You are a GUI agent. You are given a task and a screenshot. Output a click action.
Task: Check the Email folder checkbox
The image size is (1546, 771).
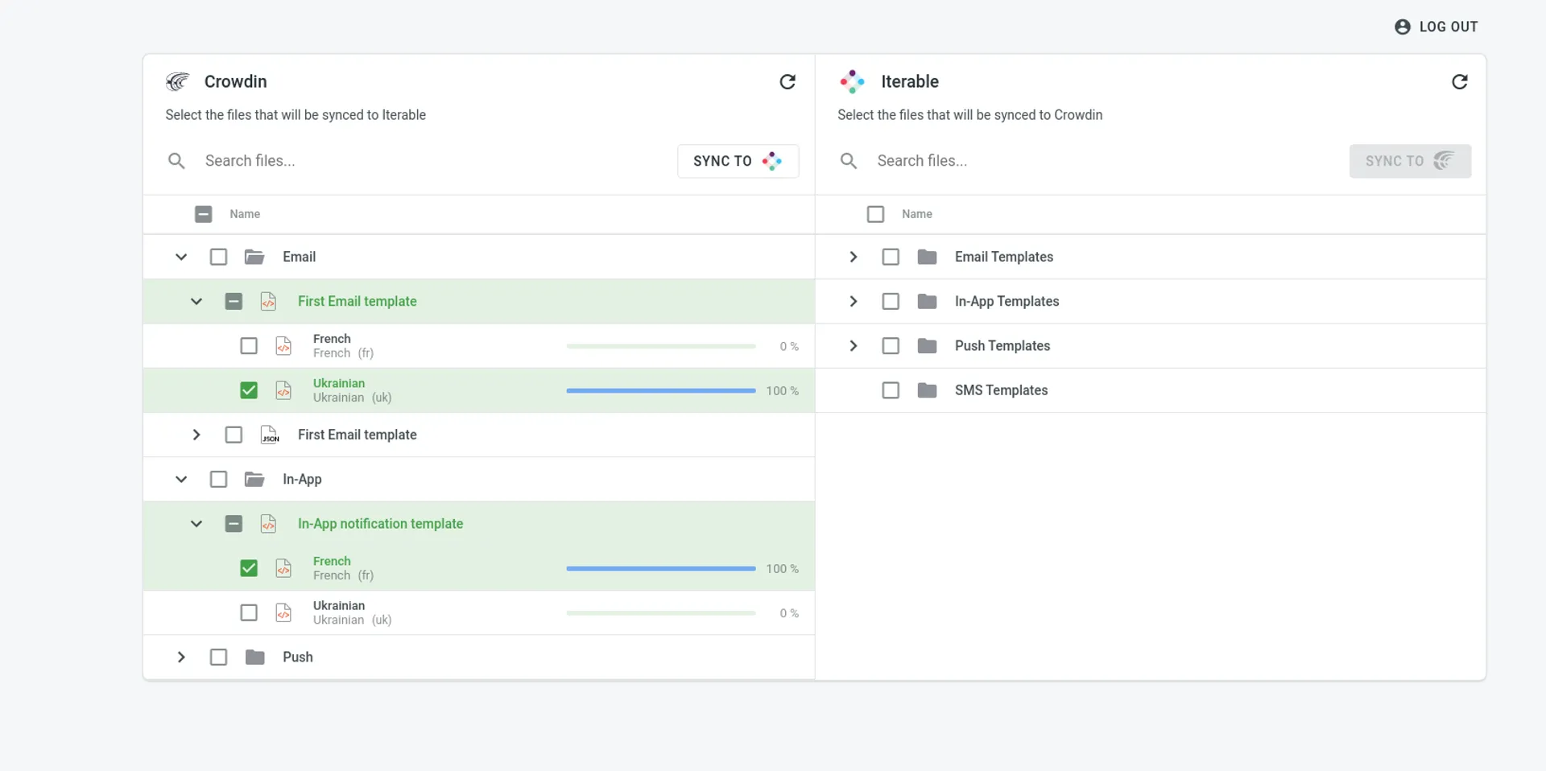(x=218, y=257)
